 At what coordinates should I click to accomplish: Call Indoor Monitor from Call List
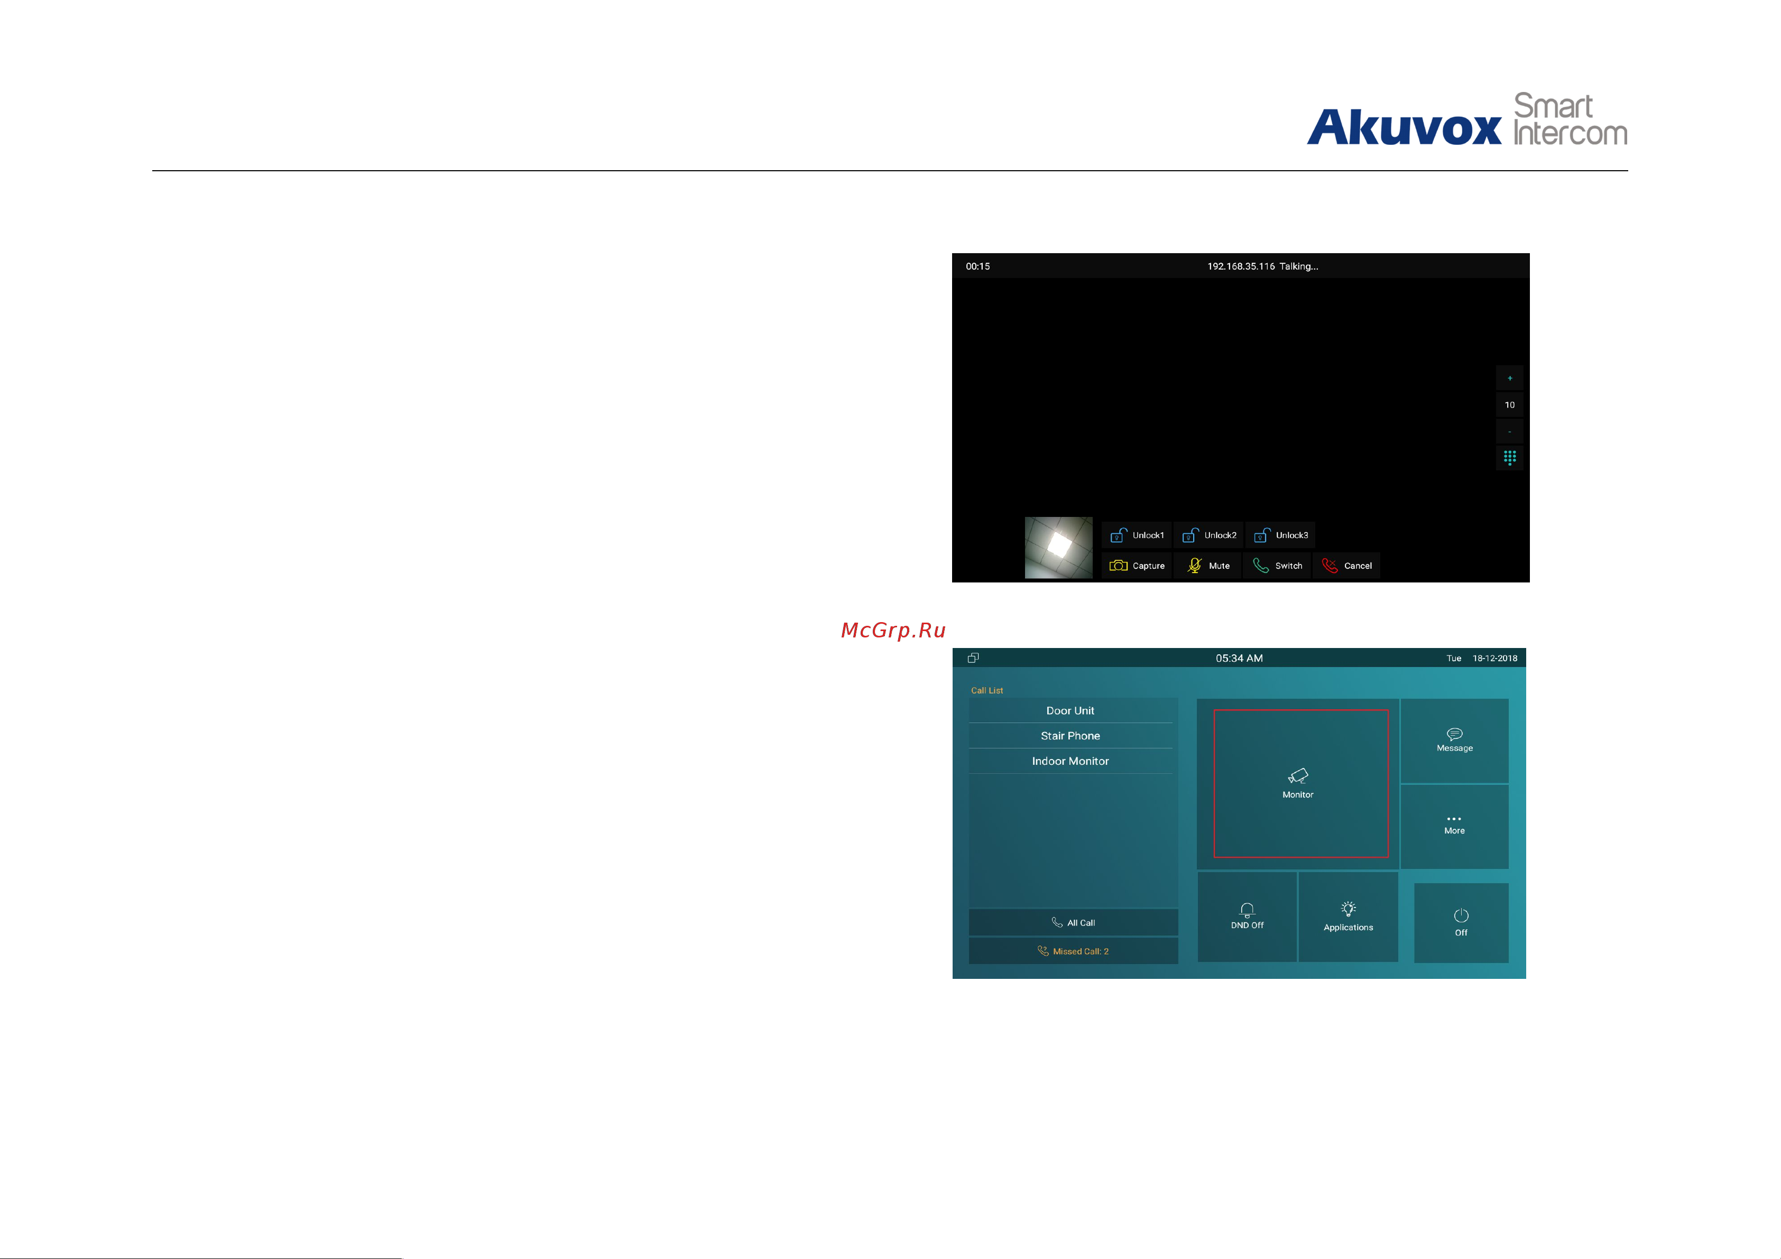[1071, 761]
